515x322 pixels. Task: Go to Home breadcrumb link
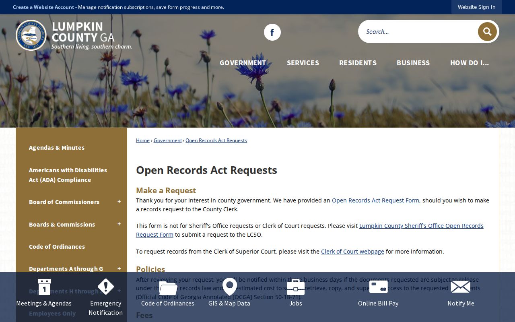point(143,140)
